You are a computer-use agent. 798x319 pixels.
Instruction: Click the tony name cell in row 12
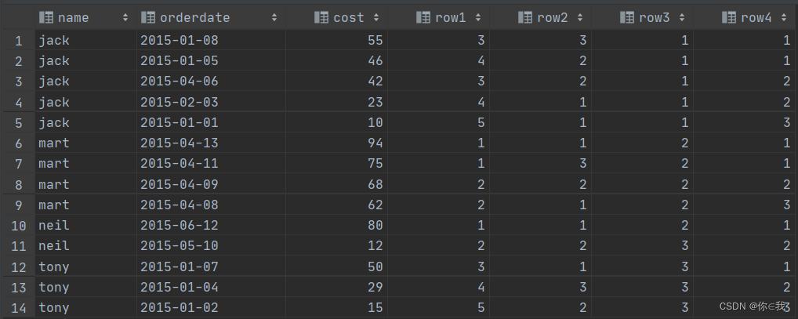click(x=85, y=266)
